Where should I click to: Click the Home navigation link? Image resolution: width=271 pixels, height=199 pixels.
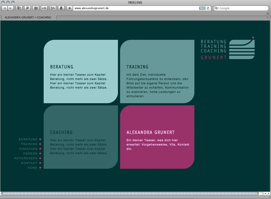[32, 168]
